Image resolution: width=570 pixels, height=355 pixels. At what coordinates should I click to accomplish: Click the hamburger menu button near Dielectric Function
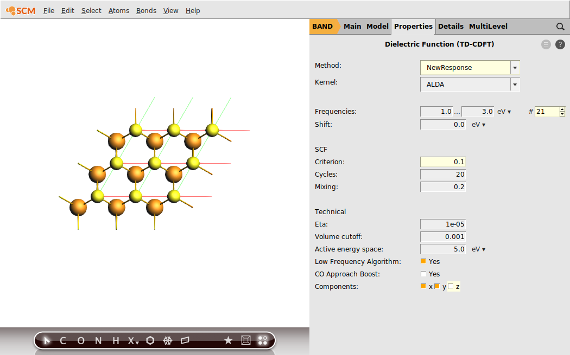[546, 44]
